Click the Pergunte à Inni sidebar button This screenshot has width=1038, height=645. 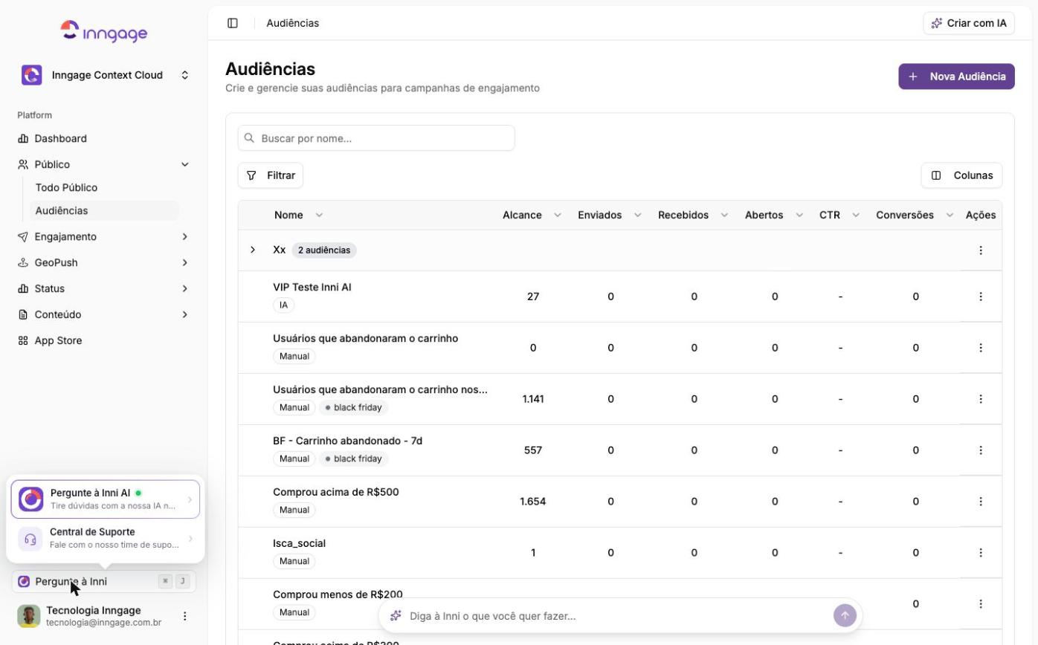pos(103,581)
